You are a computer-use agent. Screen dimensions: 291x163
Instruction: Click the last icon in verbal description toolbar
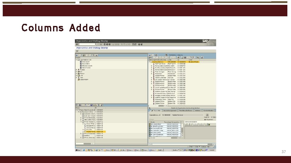point(209,124)
